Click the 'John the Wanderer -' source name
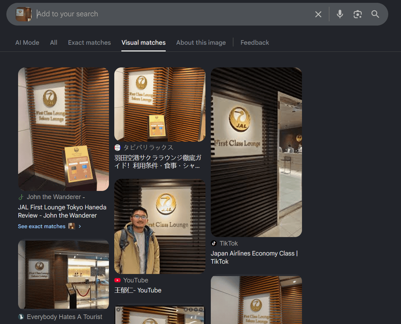This screenshot has width=401, height=324. (x=56, y=197)
